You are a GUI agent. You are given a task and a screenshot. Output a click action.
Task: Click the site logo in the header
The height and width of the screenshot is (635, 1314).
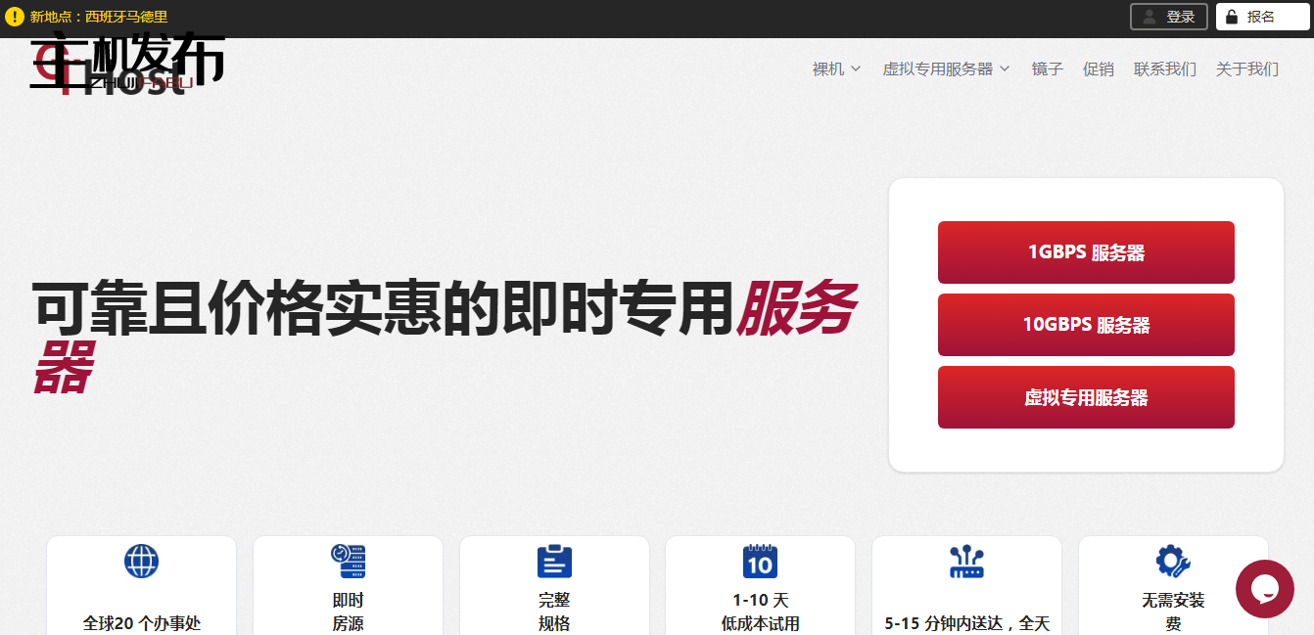click(127, 65)
